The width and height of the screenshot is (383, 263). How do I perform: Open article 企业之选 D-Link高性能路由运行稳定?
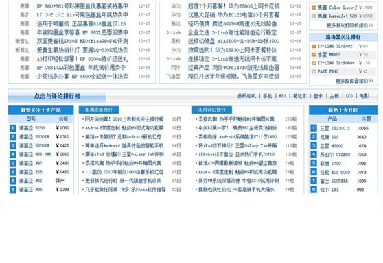click(x=232, y=32)
